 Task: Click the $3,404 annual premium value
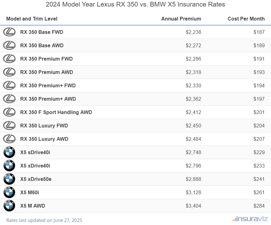(193, 206)
